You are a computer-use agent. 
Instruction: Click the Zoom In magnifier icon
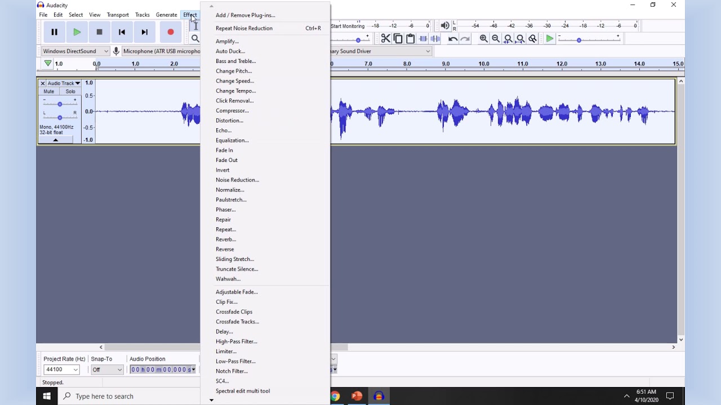tap(483, 39)
